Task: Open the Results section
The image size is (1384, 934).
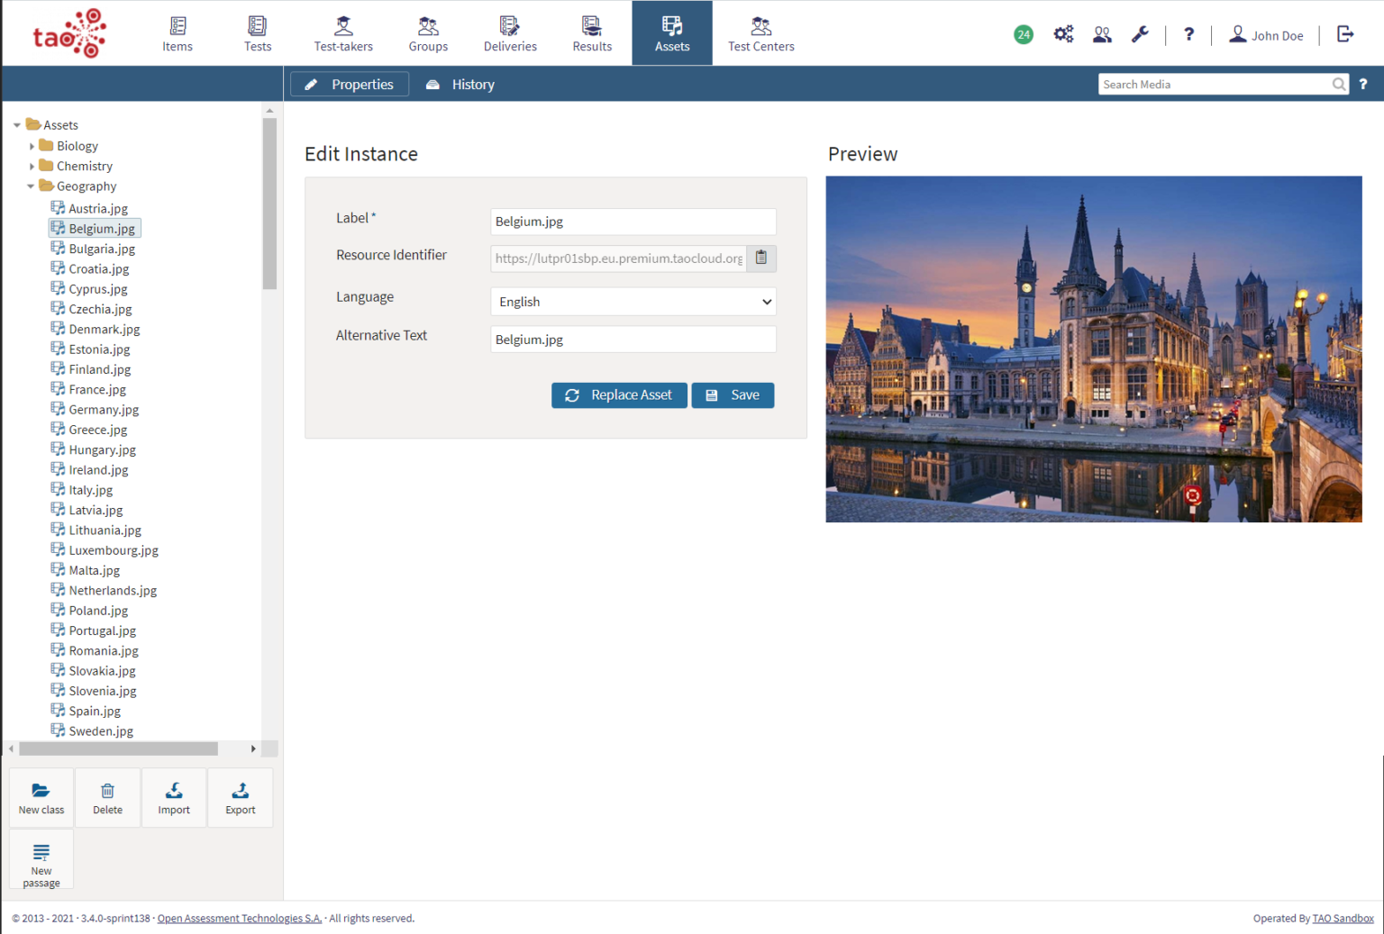Action: [591, 33]
